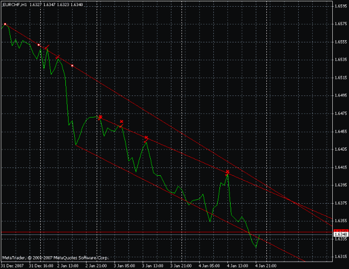This screenshot has width=349, height=269.
Task: Click the EURCHF,H1 chart title text
Action: [x=15, y=4]
